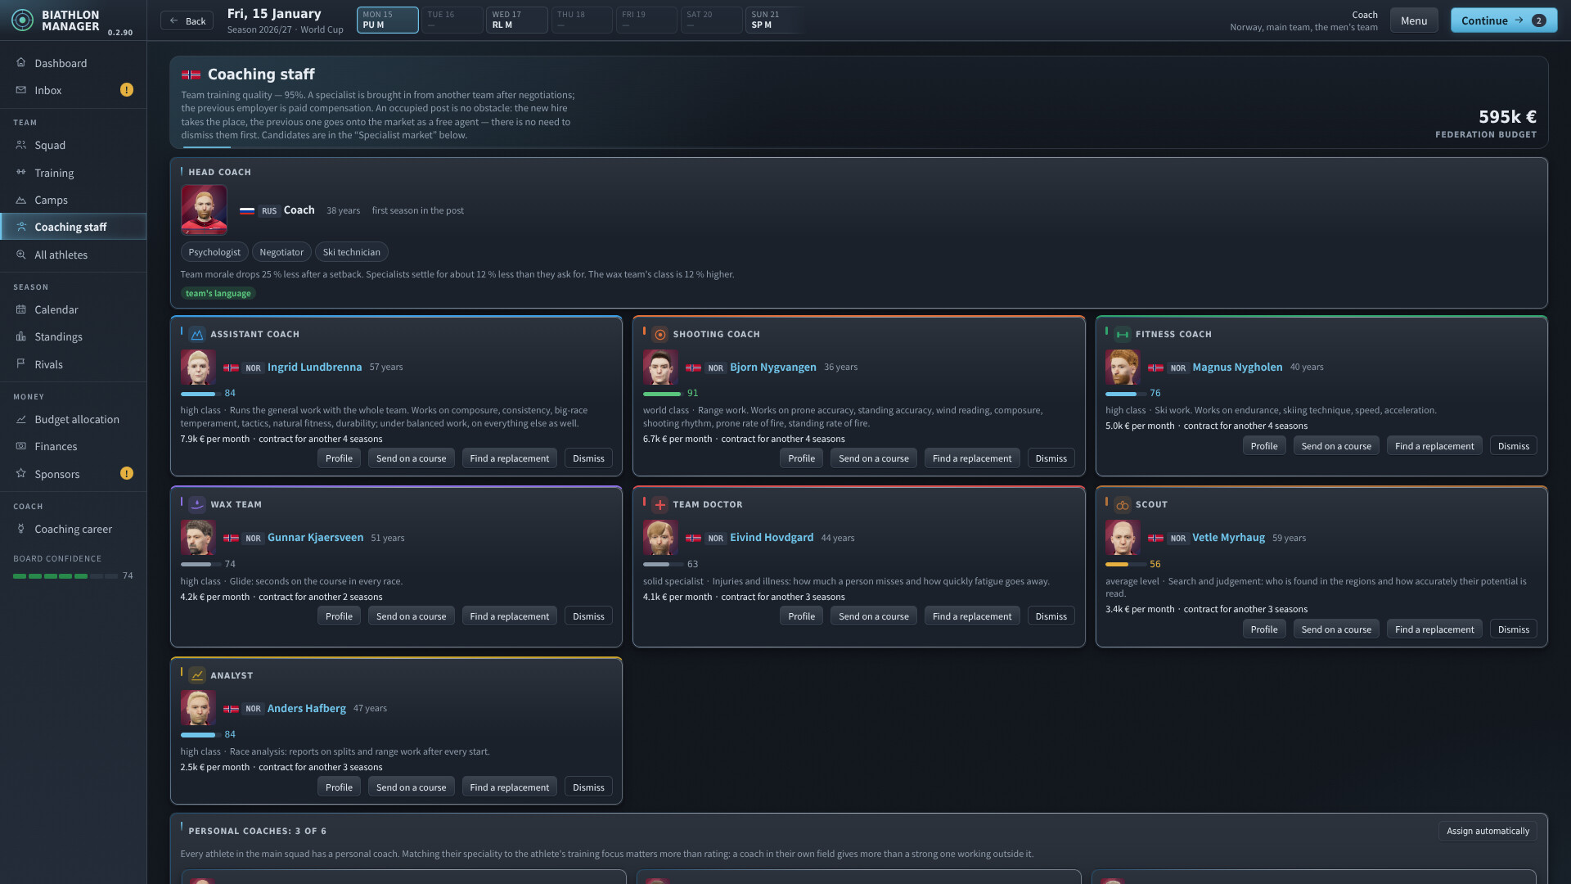Screen dimensions: 1571x884
Task: Select WED 17 RL M race day
Action: [x=516, y=20]
